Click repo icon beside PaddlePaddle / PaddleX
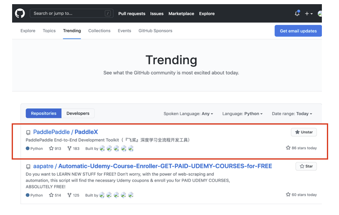The image size is (339, 215). [x=28, y=132]
